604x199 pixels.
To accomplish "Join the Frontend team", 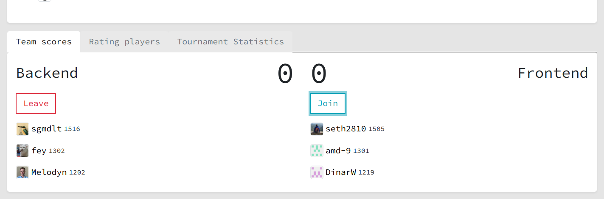I will (x=328, y=104).
